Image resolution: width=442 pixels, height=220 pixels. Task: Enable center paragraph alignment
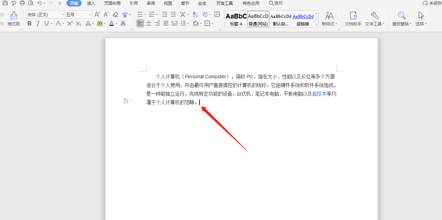(x=149, y=23)
